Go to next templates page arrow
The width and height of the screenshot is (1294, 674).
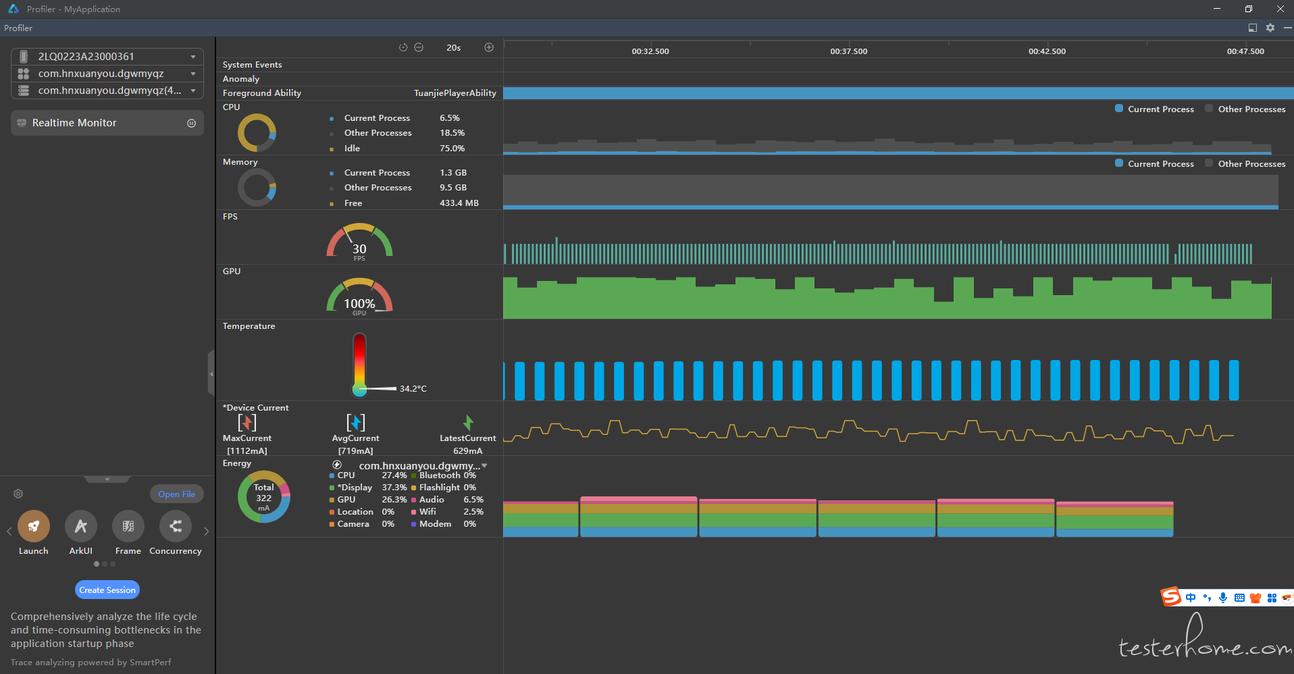pyautogui.click(x=206, y=532)
